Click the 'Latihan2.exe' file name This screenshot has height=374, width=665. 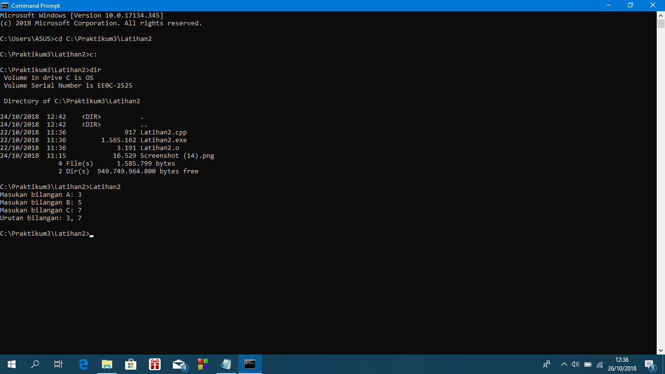click(x=164, y=140)
